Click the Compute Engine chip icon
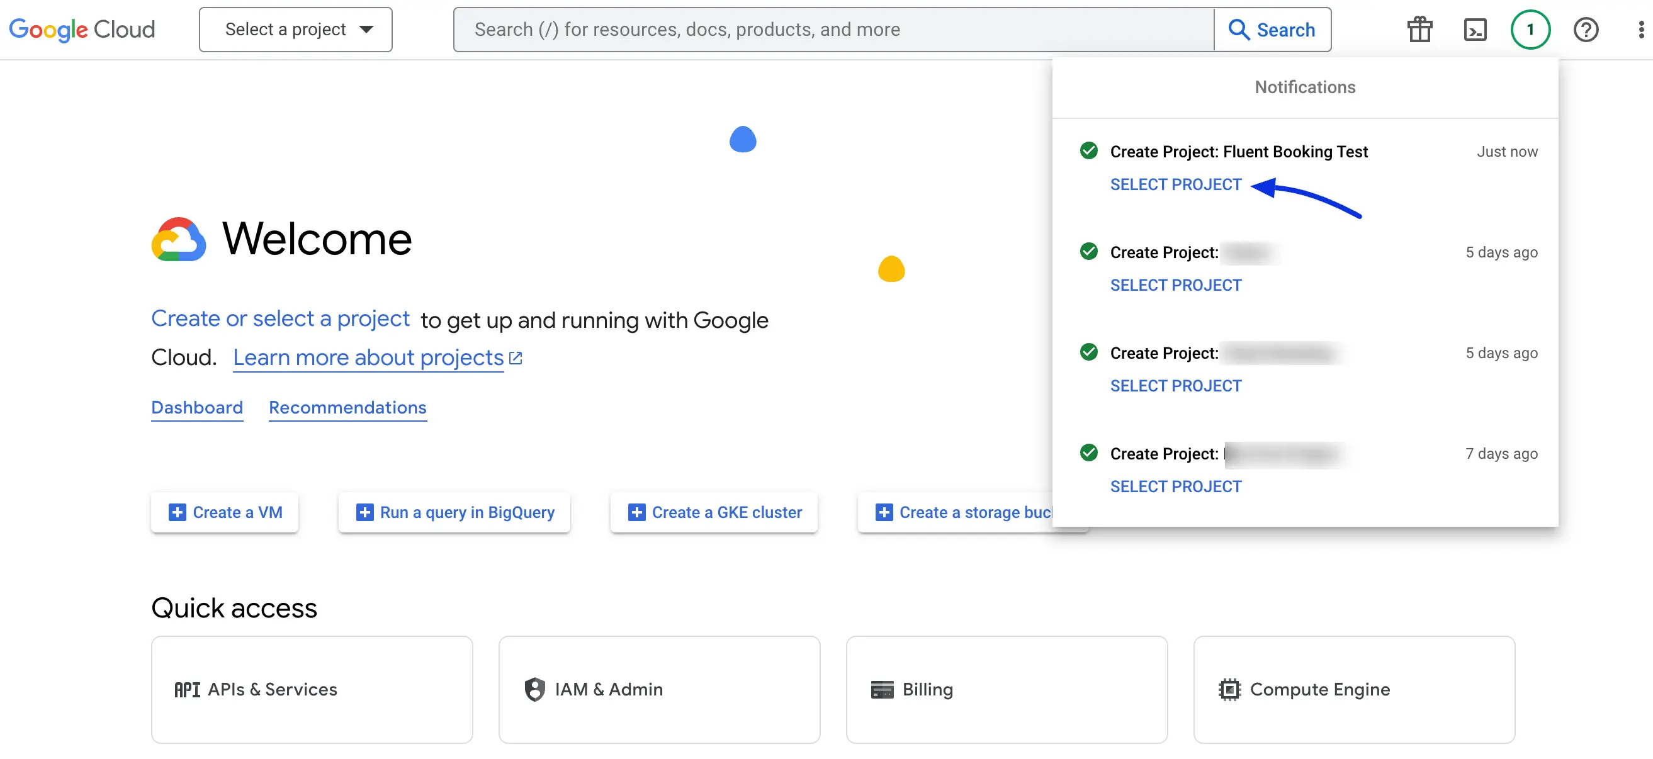This screenshot has width=1653, height=759. tap(1229, 690)
